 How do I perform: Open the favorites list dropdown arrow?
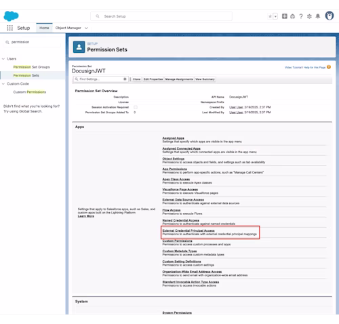click(275, 16)
